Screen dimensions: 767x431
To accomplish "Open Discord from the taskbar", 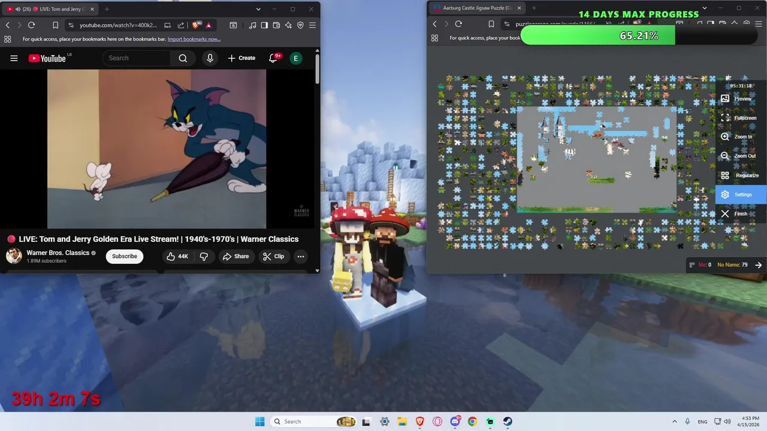I will point(455,421).
